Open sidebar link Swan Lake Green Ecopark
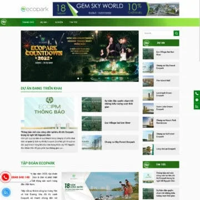 pyautogui.click(x=164, y=108)
